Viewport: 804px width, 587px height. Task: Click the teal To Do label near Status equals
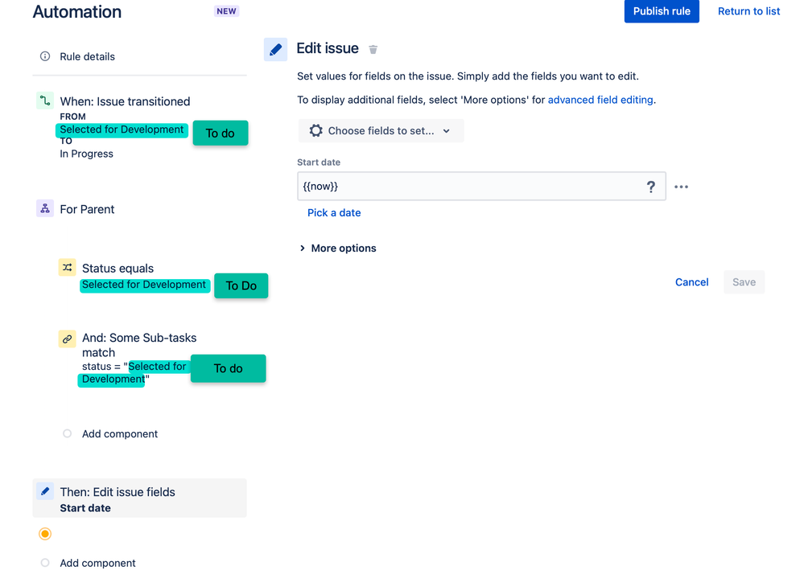pyautogui.click(x=241, y=285)
